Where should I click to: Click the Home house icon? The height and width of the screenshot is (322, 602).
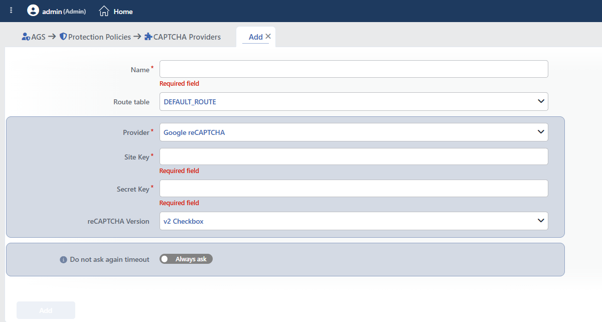click(104, 11)
